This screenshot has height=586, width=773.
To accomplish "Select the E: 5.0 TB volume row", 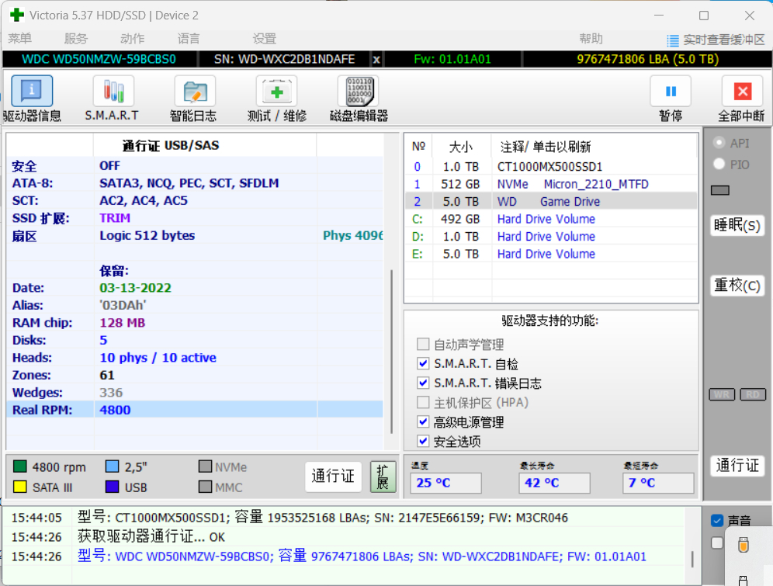I will (551, 254).
